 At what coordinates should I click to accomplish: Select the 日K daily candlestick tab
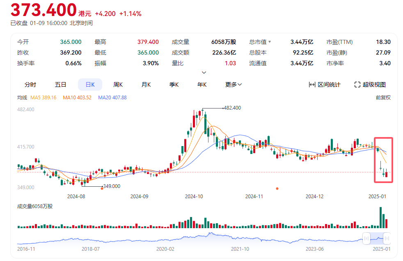pos(90,85)
